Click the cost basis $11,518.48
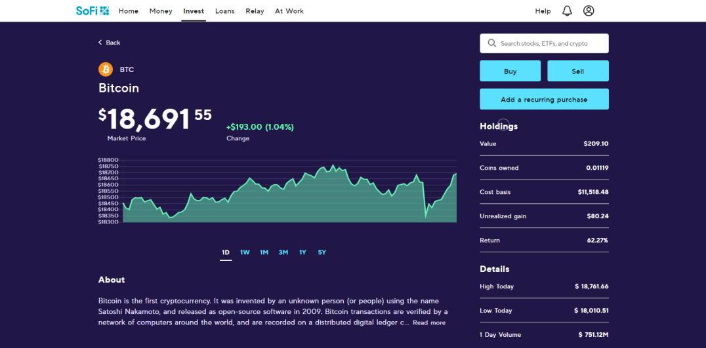 click(x=593, y=192)
